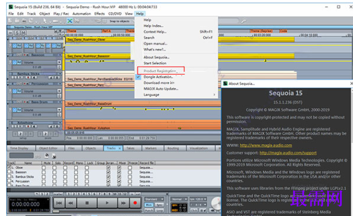Open the File menu

click(11, 13)
